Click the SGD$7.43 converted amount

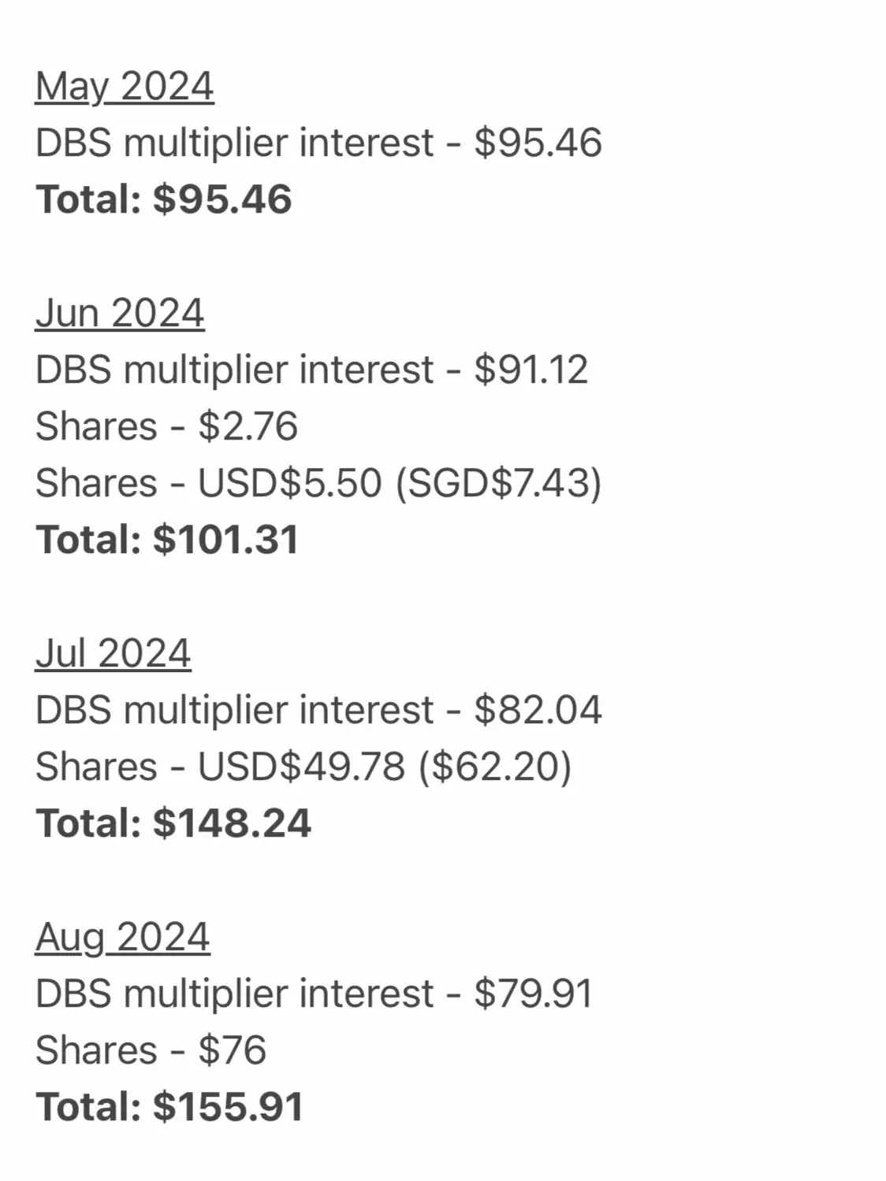[498, 483]
